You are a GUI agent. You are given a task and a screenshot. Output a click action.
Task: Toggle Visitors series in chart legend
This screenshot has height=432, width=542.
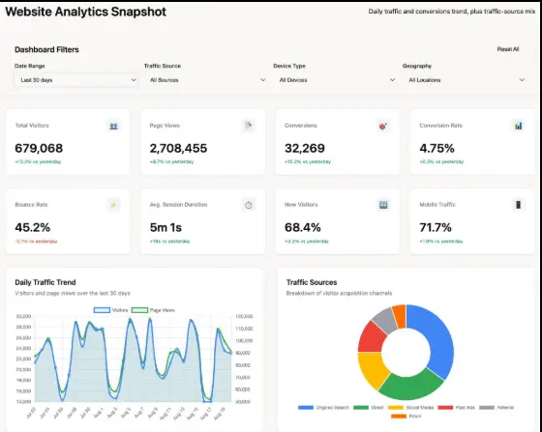tap(111, 310)
